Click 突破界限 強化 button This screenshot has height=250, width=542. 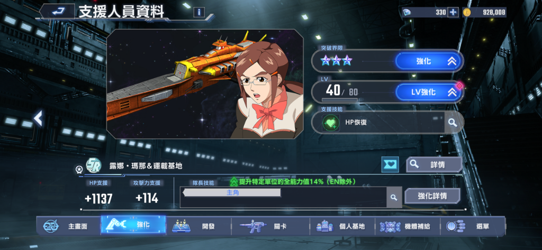[428, 61]
